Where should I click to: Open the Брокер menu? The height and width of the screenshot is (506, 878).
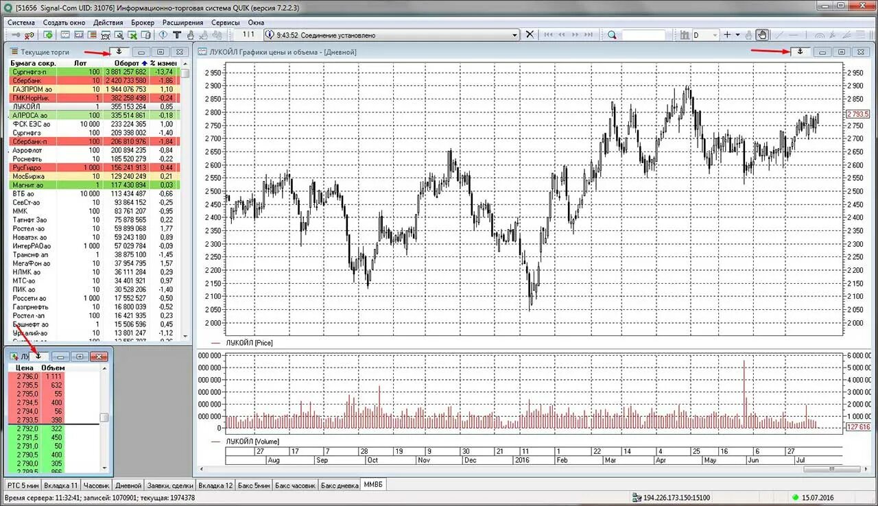pyautogui.click(x=143, y=22)
